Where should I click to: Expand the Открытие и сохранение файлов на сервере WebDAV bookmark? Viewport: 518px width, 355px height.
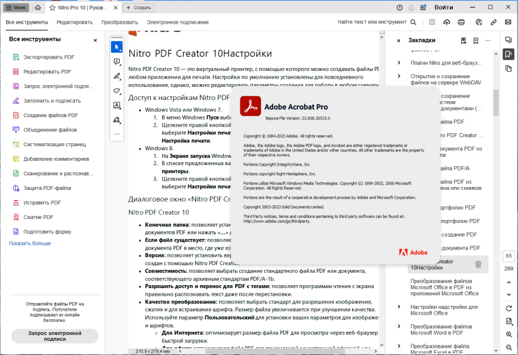(399, 76)
